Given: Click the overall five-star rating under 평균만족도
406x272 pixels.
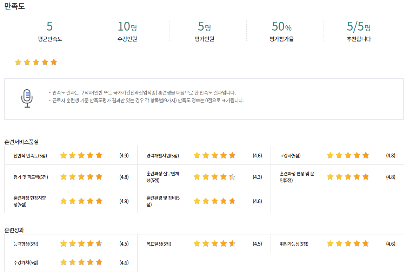Looking at the screenshot, I should (36, 62).
